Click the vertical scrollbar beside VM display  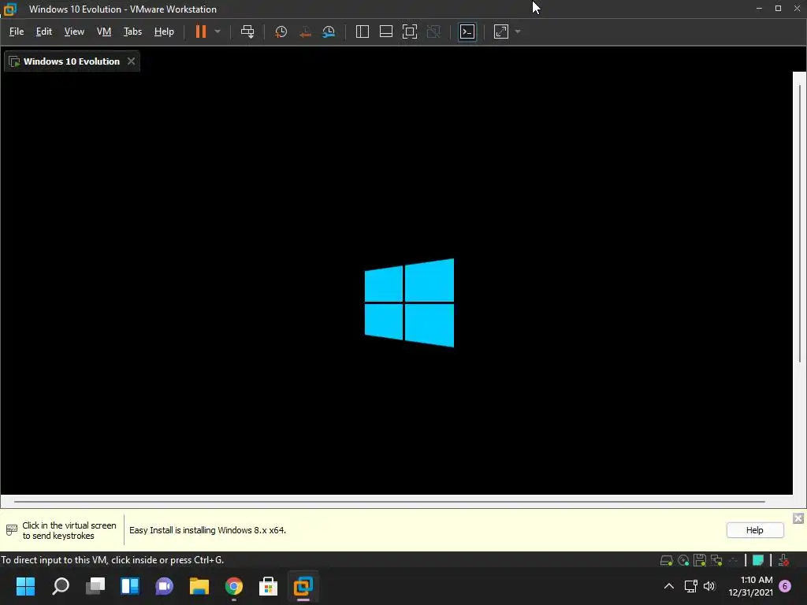(x=799, y=224)
